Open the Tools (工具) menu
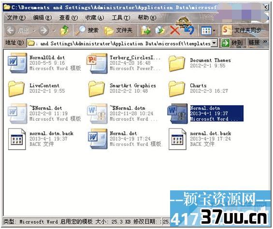This screenshot has height=229, width=273. tap(121, 17)
